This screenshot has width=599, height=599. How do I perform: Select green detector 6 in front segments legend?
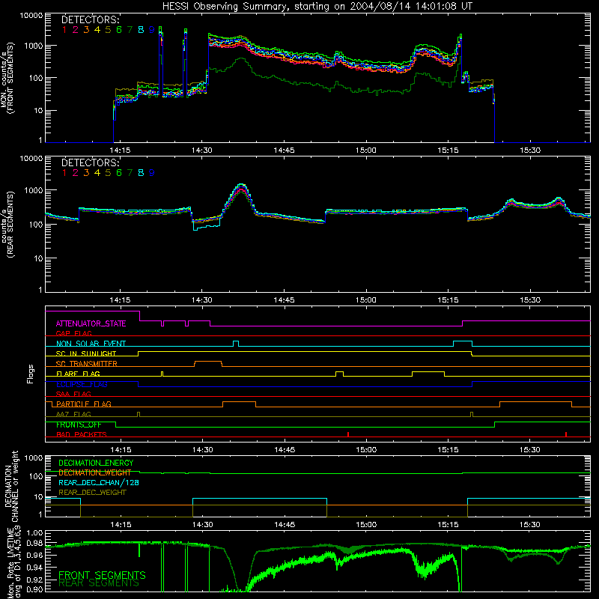(119, 30)
